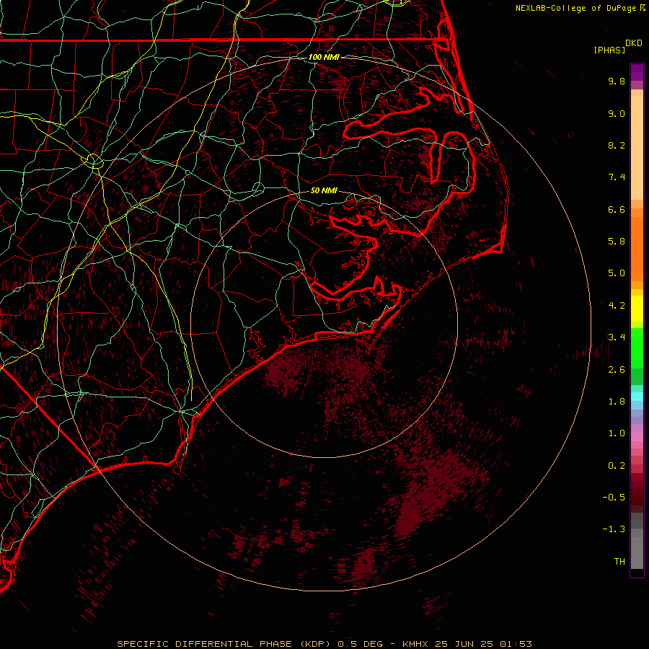
Task: Pick the gray band at color bar bottom
Action: point(637,552)
